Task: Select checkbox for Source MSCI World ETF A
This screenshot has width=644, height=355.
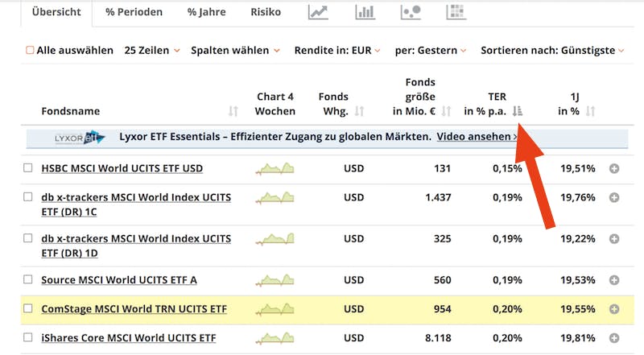Action: tap(28, 279)
